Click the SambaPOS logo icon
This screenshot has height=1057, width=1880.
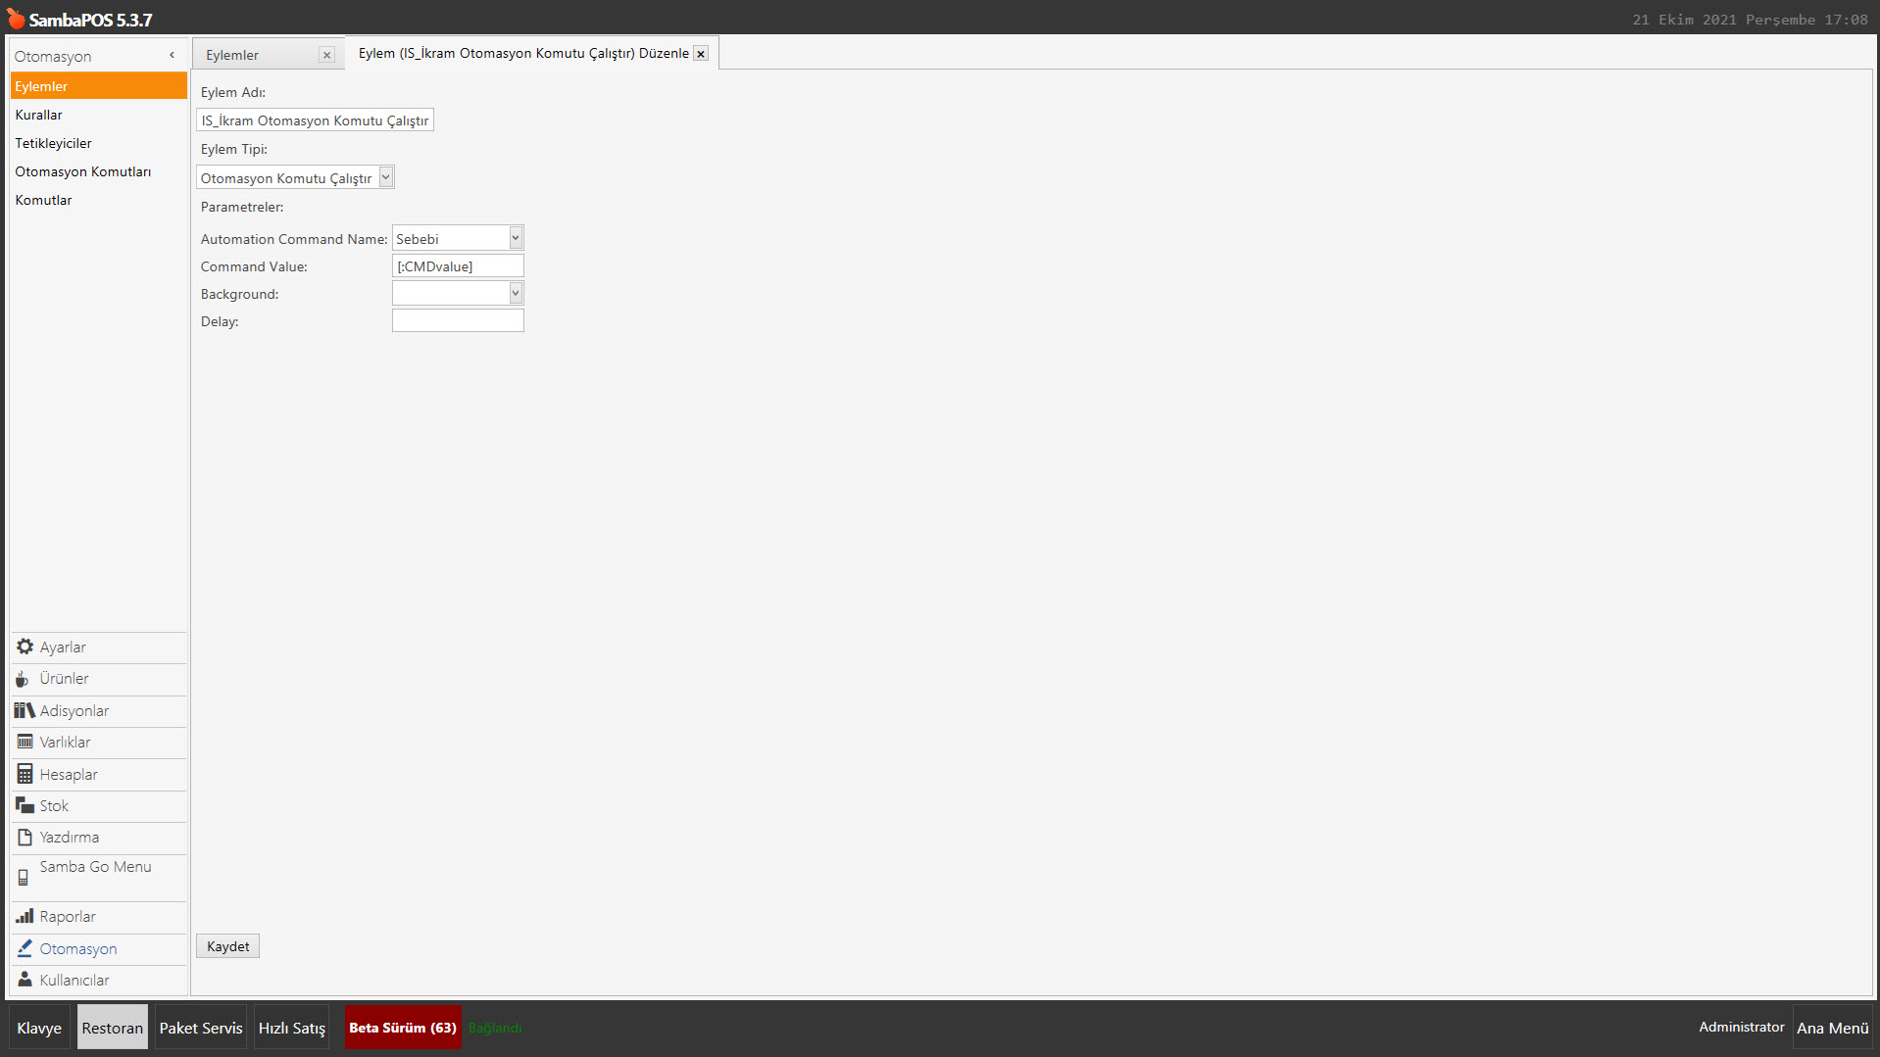(16, 19)
